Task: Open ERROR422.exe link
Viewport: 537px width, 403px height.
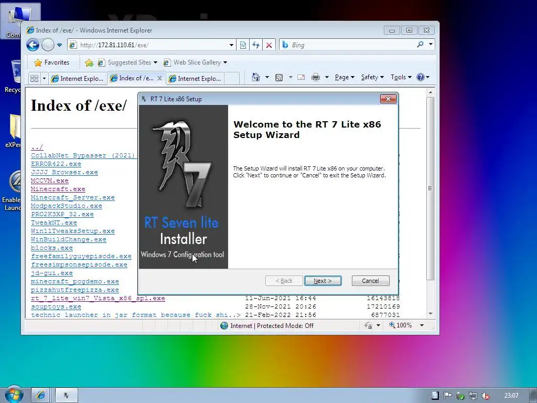Action: pos(56,164)
